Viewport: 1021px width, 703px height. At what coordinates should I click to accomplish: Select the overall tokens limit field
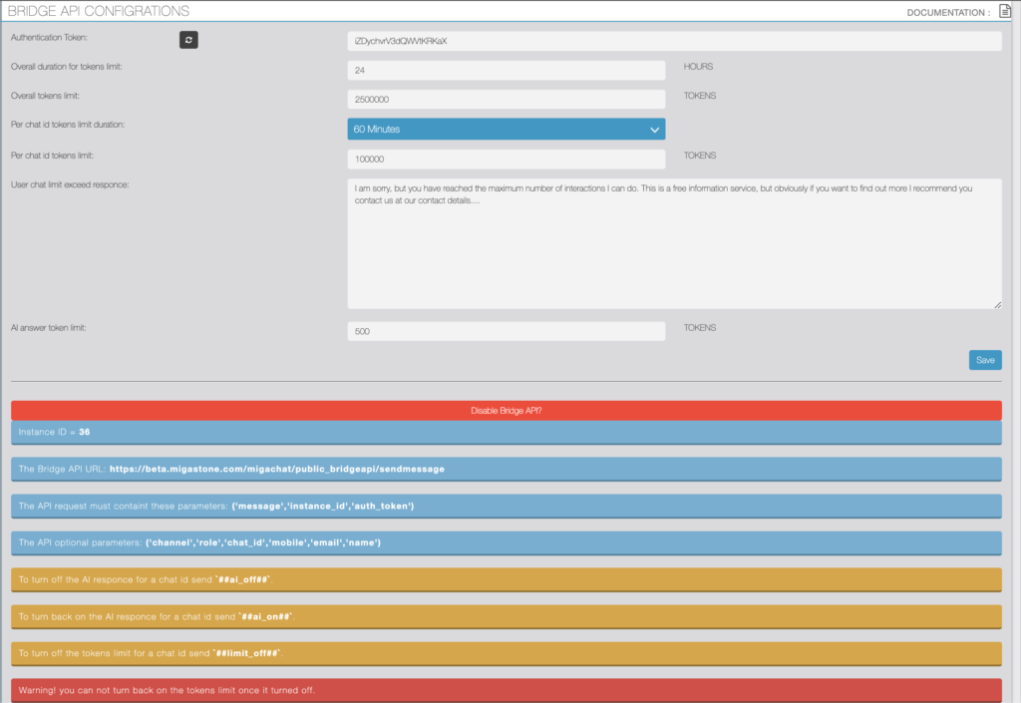pyautogui.click(x=506, y=100)
